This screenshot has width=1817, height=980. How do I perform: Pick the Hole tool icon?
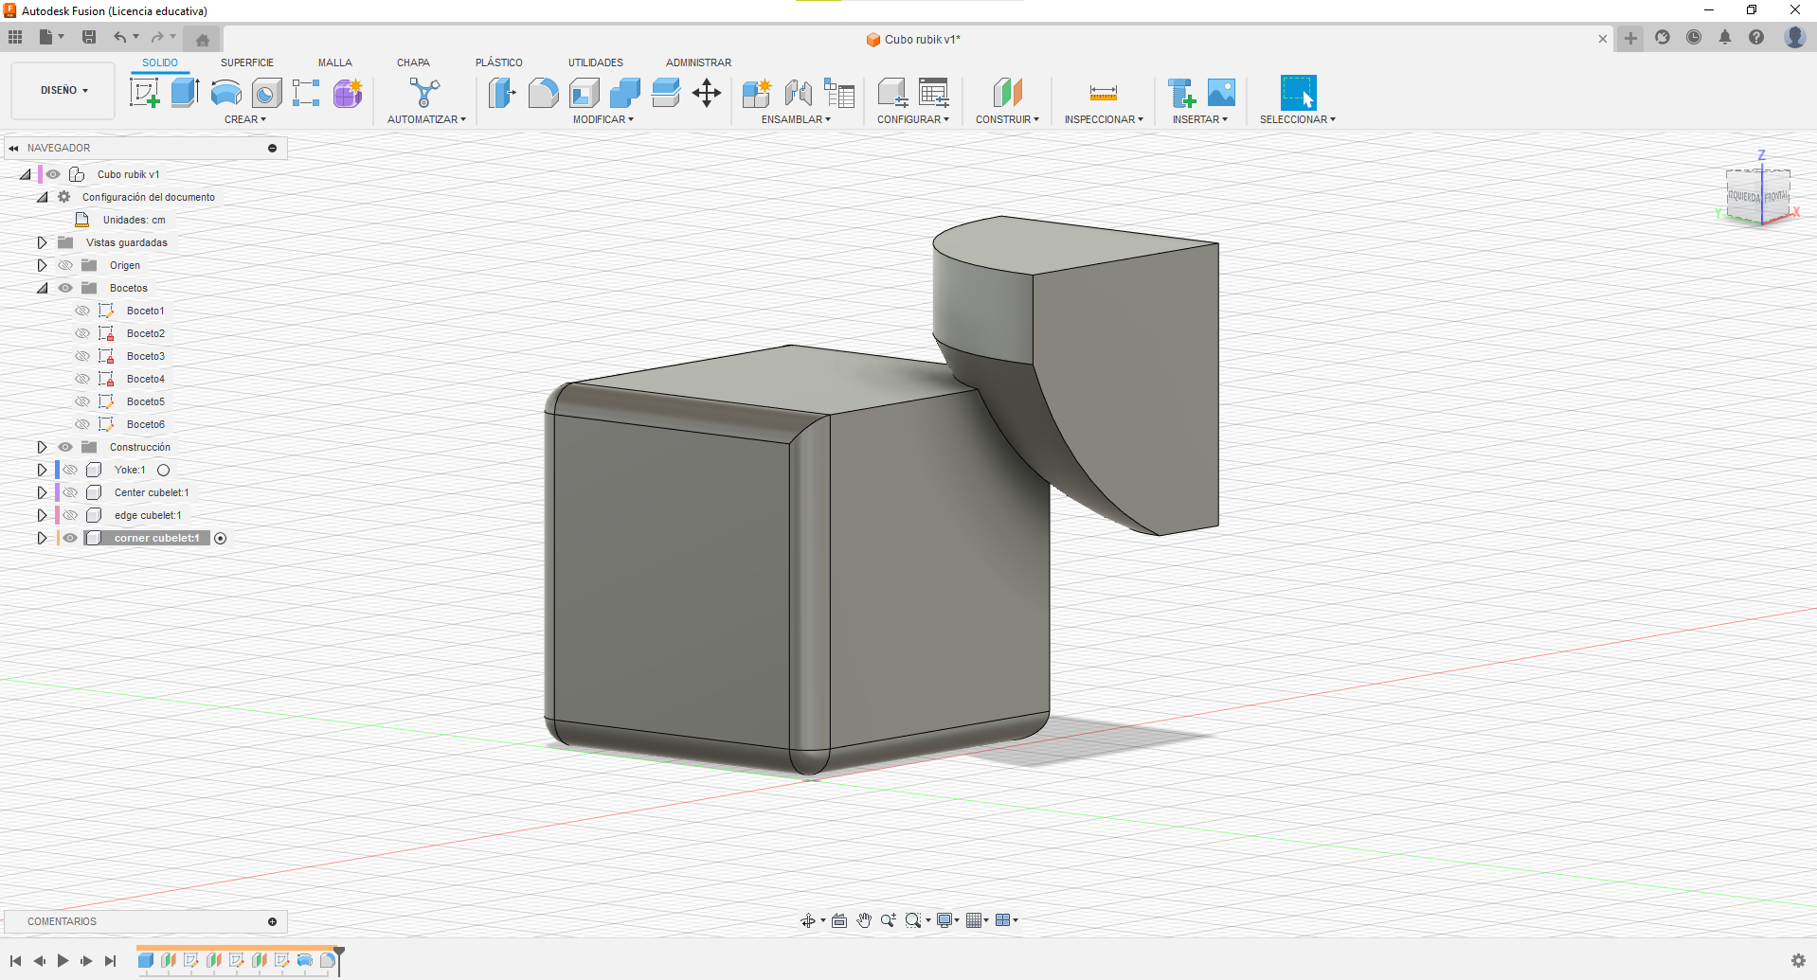[266, 93]
